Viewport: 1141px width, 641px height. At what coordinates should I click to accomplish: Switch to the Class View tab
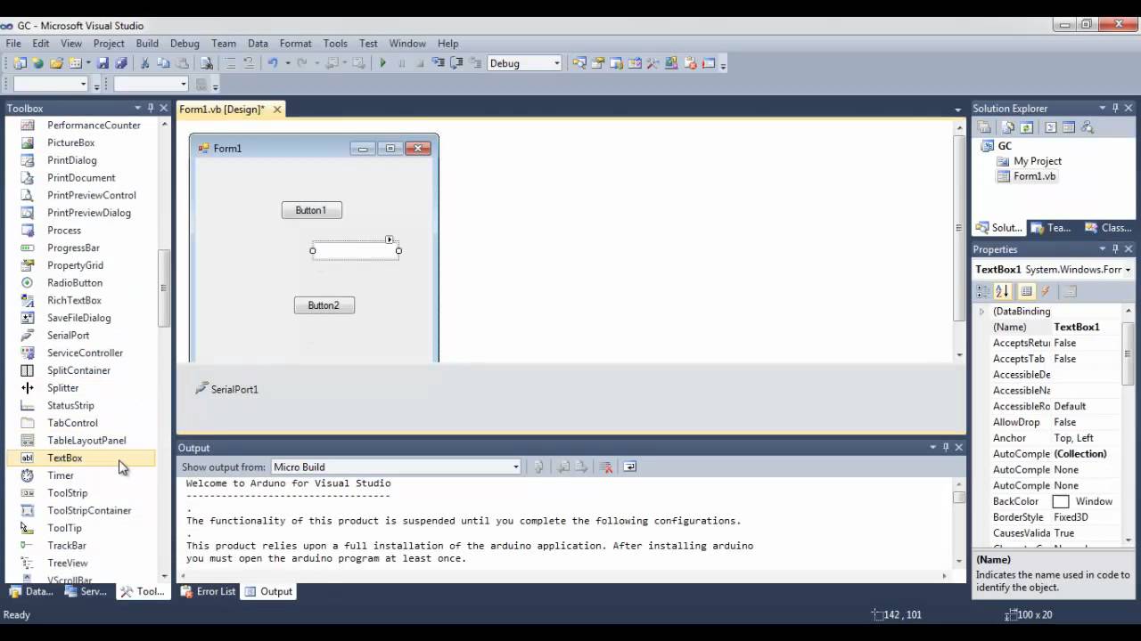point(1108,228)
